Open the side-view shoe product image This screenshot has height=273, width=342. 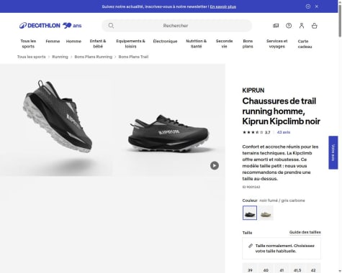[169, 120]
